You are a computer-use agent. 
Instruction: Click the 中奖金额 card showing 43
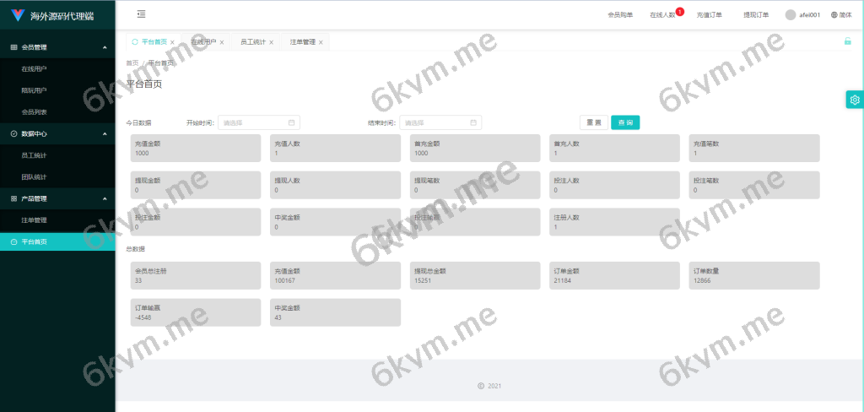pos(335,312)
